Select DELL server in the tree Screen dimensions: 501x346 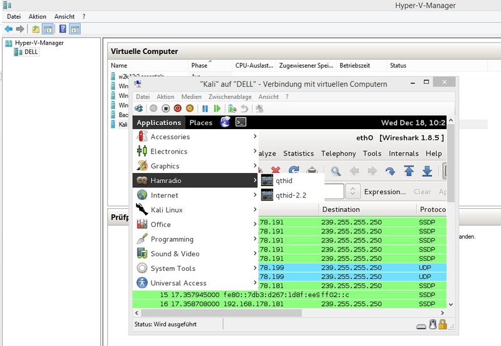tap(31, 52)
